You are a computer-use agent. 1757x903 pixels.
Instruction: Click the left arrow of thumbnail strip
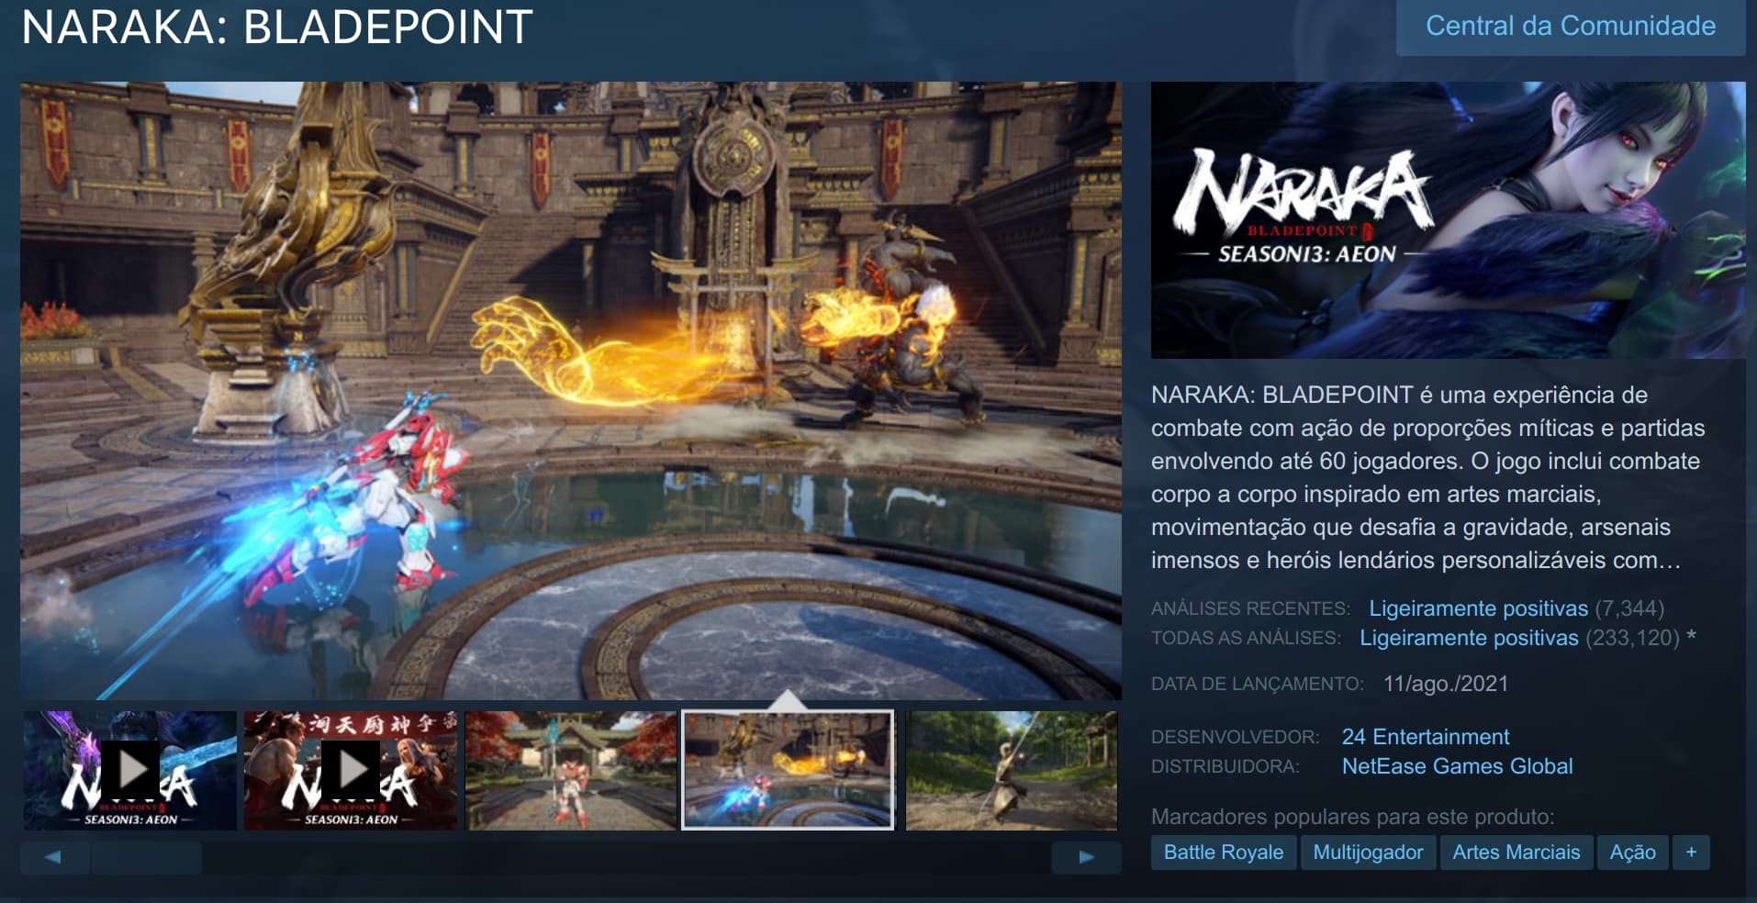pyautogui.click(x=54, y=857)
